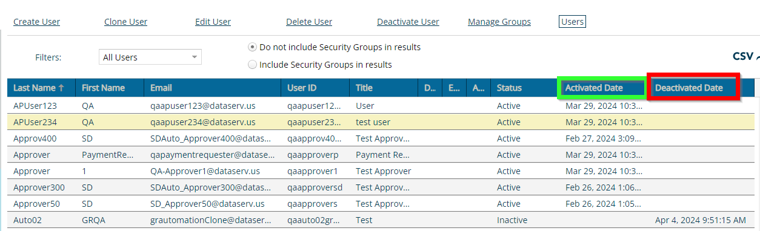The height and width of the screenshot is (231, 760).
Task: Click the Test Approver title cell
Action: point(383,171)
